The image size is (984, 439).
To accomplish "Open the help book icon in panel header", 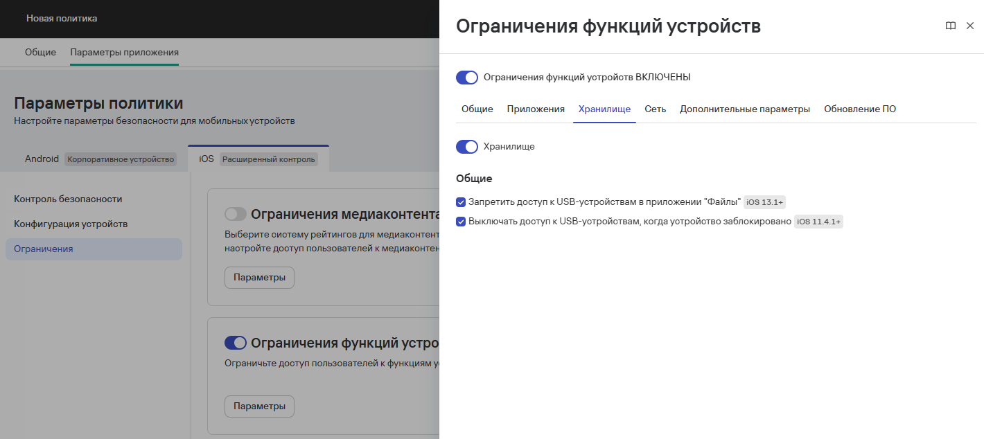I will (951, 26).
